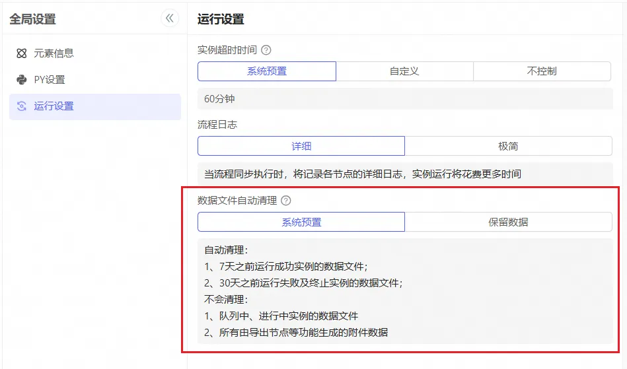Click the 流程日志 detailed log description text
Viewport: 627px width, 369px height.
pyautogui.click(x=363, y=174)
